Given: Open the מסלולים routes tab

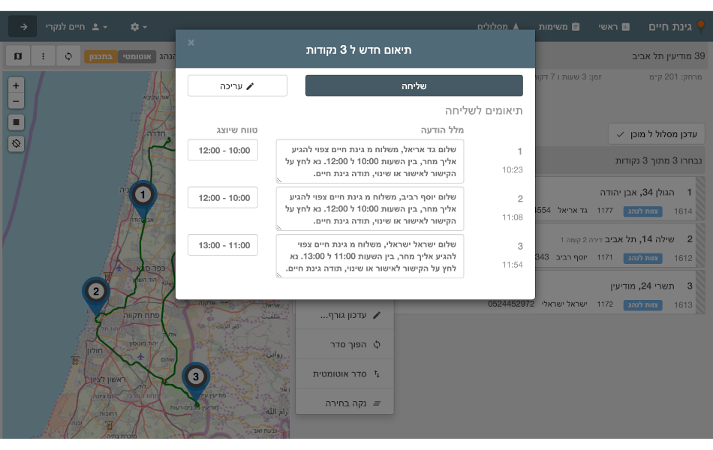Looking at the screenshot, I should (x=498, y=27).
